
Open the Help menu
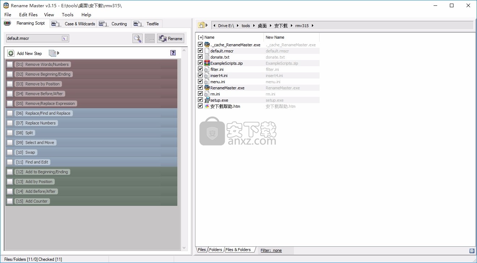tap(86, 15)
